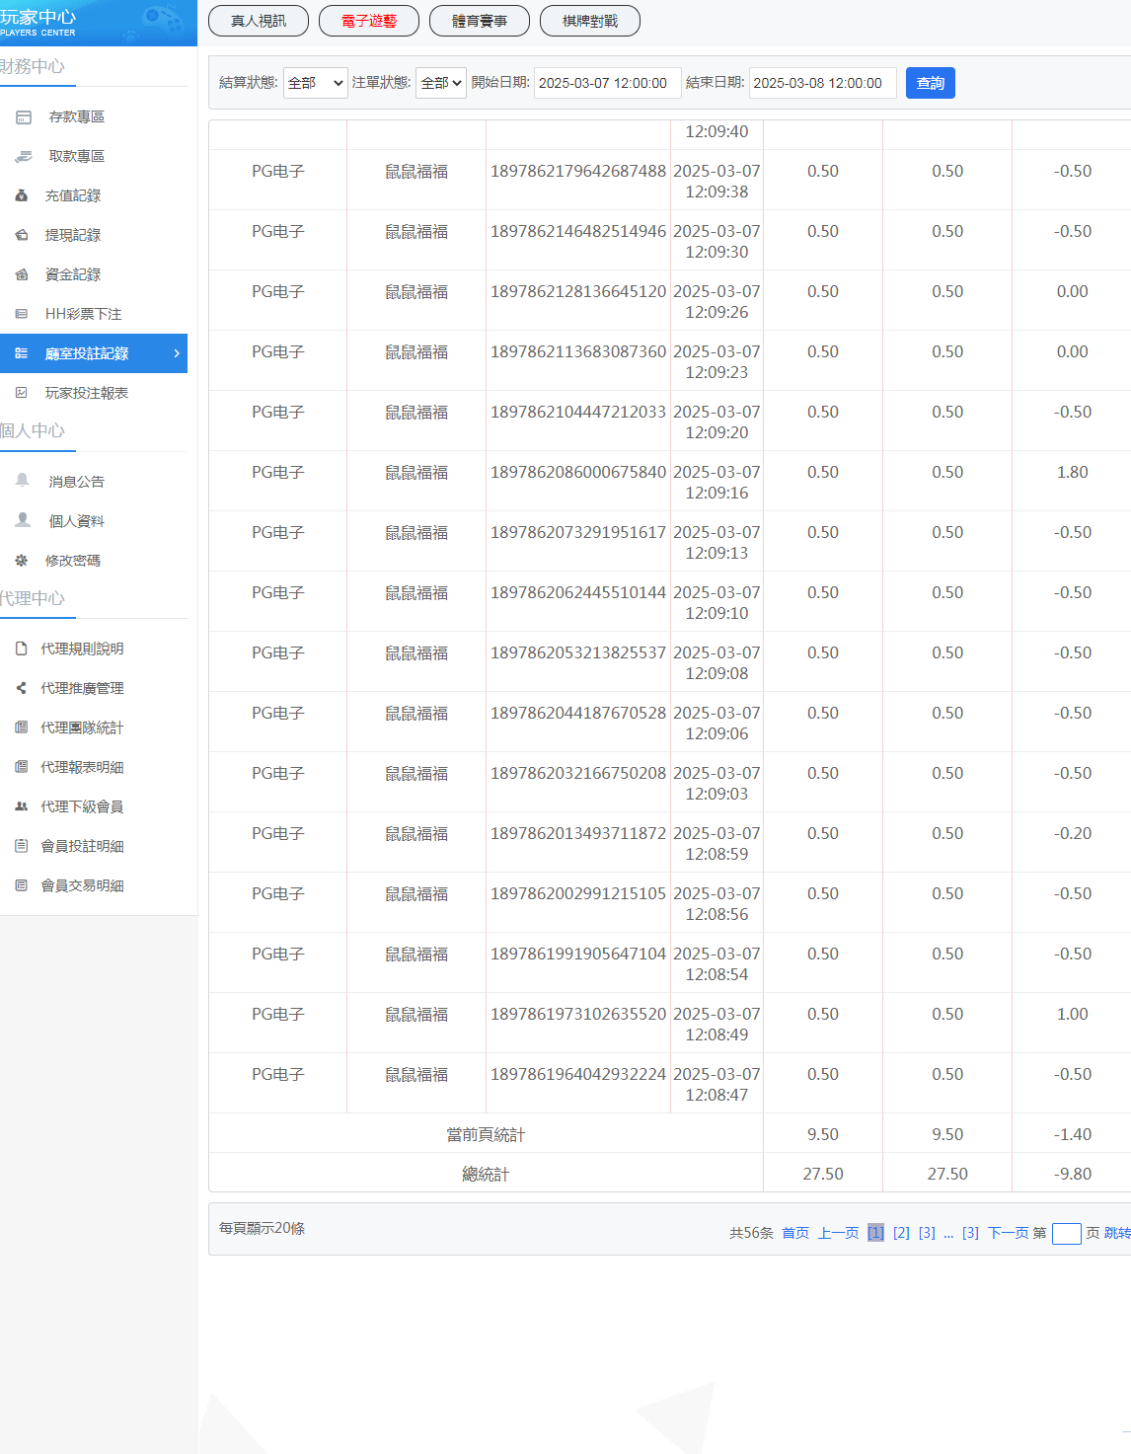The image size is (1131, 1454).
Task: Click the 下一页 next page link
Action: [x=1008, y=1233]
